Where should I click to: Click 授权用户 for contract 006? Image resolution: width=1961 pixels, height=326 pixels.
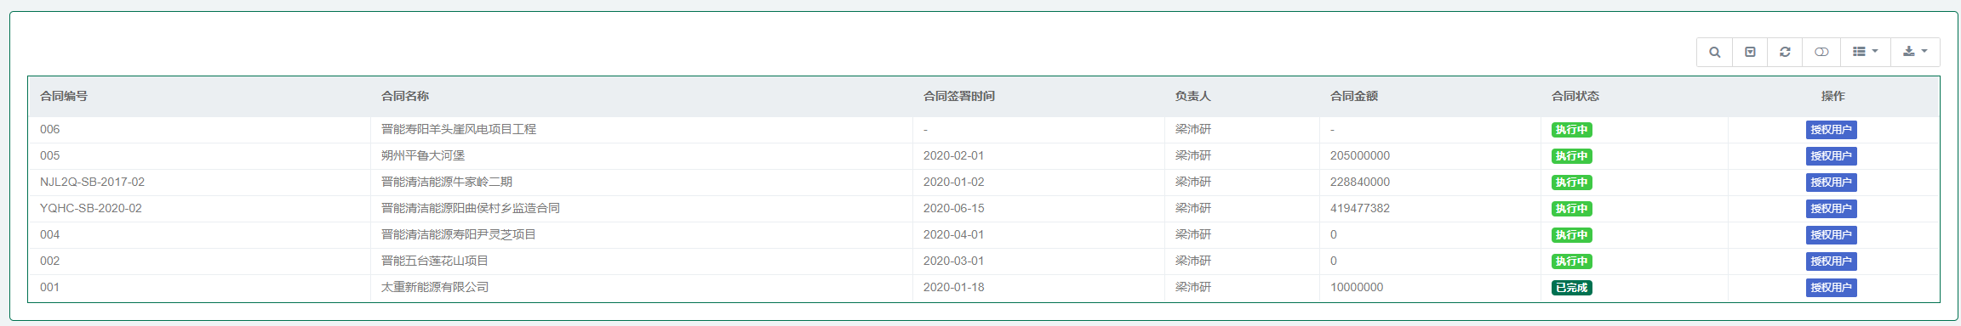(x=1832, y=130)
